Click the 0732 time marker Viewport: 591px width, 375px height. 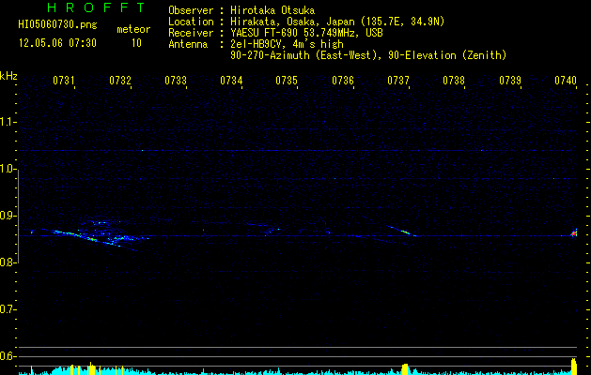coord(120,81)
